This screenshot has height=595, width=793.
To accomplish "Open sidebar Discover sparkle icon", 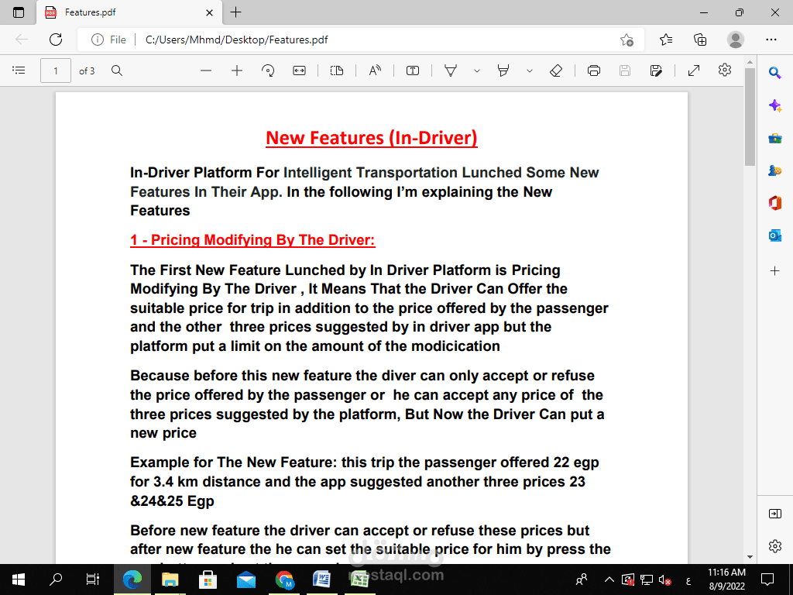I will pyautogui.click(x=774, y=105).
